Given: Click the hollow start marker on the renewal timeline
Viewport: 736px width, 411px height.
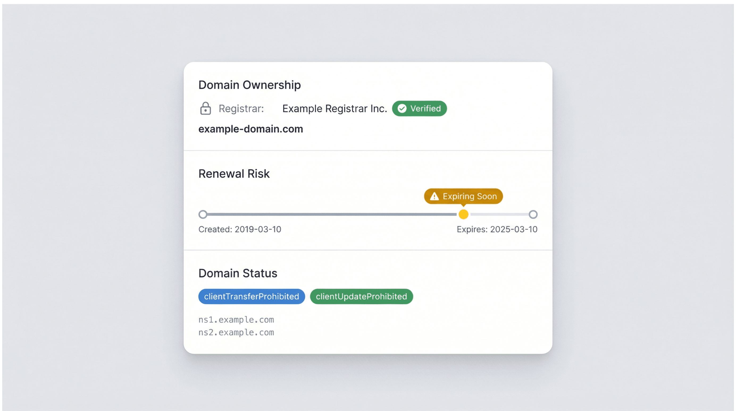Looking at the screenshot, I should pyautogui.click(x=203, y=215).
